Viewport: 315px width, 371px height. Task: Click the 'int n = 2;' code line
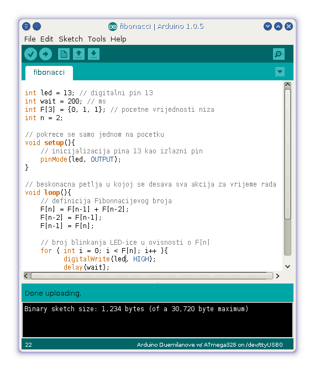pyautogui.click(x=44, y=118)
